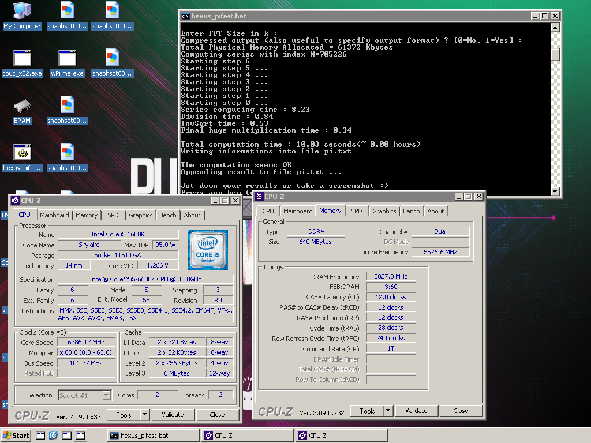The width and height of the screenshot is (591, 443).
Task: Click Tools button in right CPU-Z window
Action: pos(367,411)
